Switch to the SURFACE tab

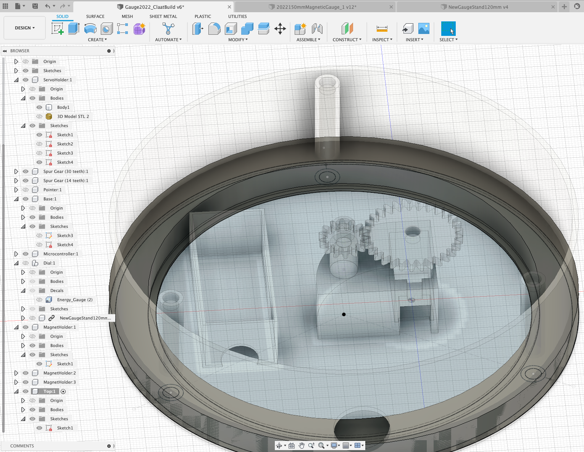[x=95, y=16]
